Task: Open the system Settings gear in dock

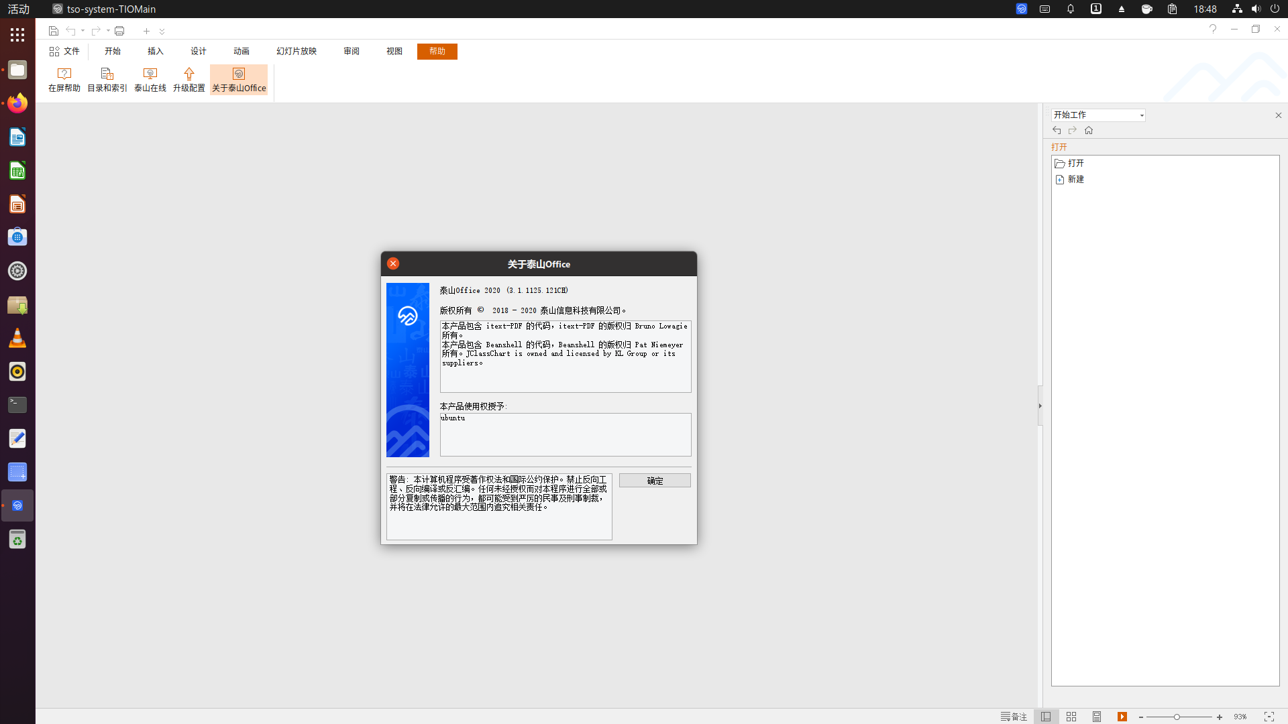Action: pos(17,271)
